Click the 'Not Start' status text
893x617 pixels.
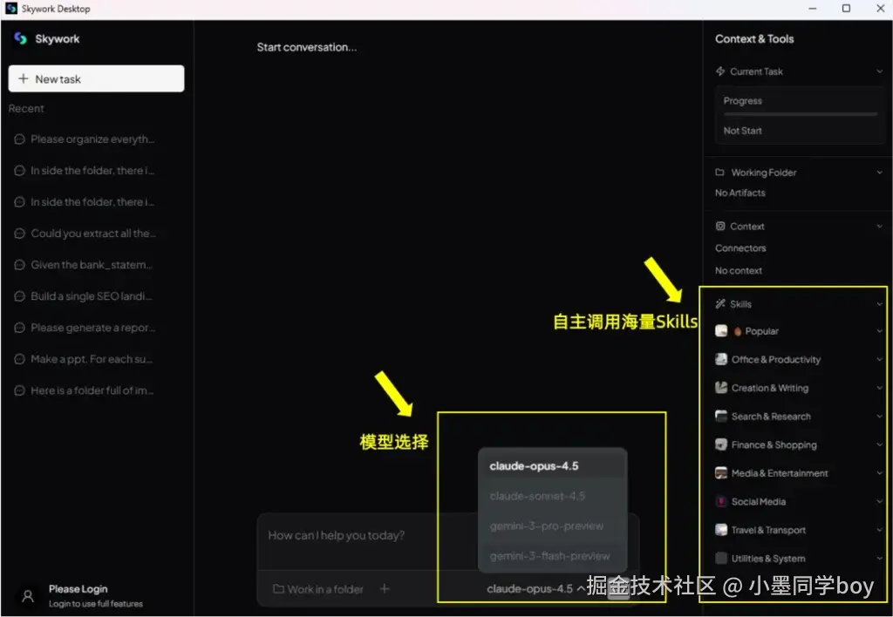coord(742,131)
